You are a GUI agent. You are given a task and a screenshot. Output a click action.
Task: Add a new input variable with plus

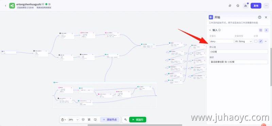(267, 30)
